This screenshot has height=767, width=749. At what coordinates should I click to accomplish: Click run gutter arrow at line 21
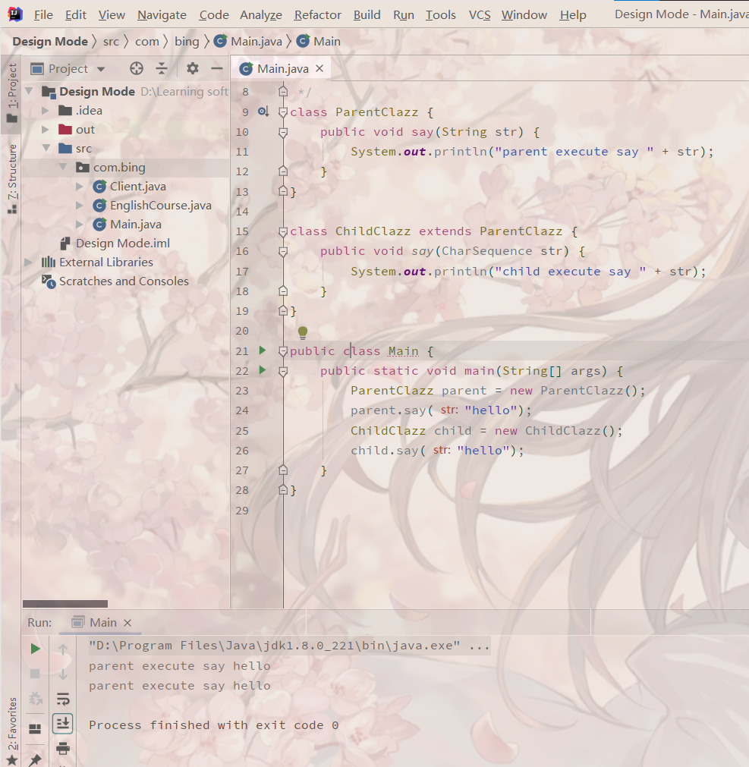(263, 350)
